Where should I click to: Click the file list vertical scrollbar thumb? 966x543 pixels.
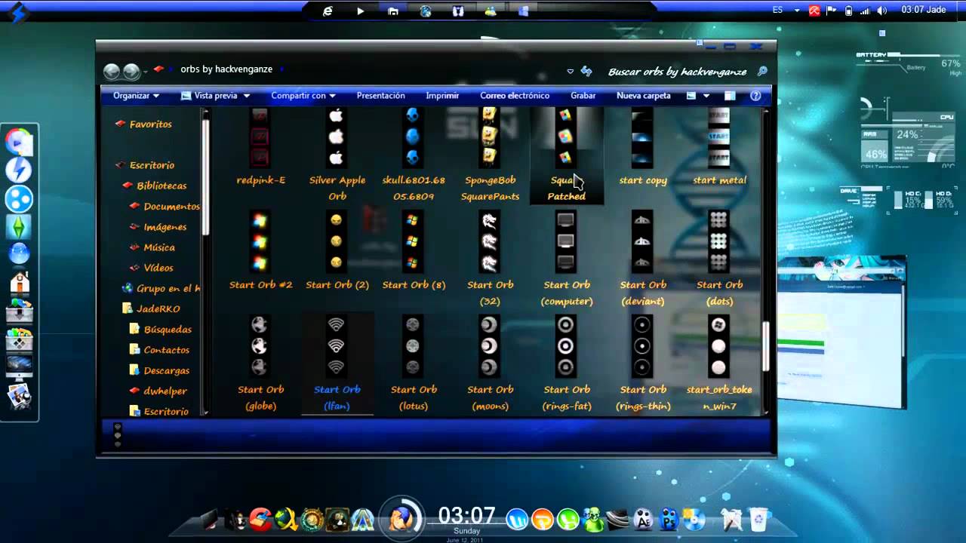click(x=767, y=346)
